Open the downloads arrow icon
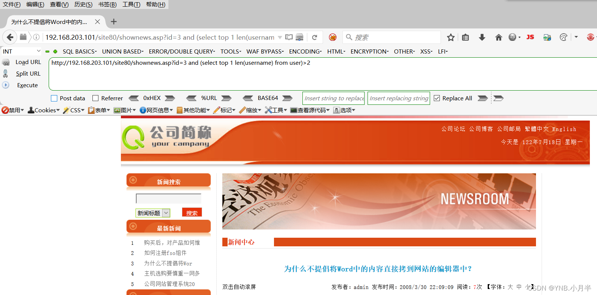This screenshot has height=295, width=597. [482, 37]
